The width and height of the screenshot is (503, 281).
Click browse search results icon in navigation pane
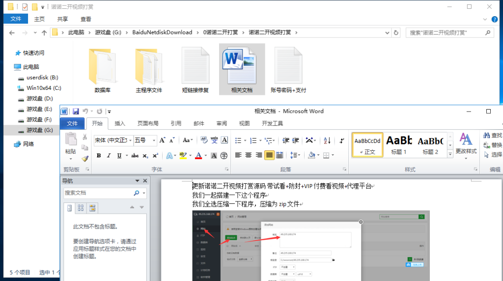click(92, 208)
